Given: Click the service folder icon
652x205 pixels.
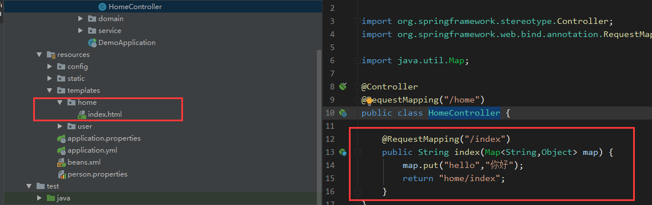Looking at the screenshot, I should [x=92, y=31].
